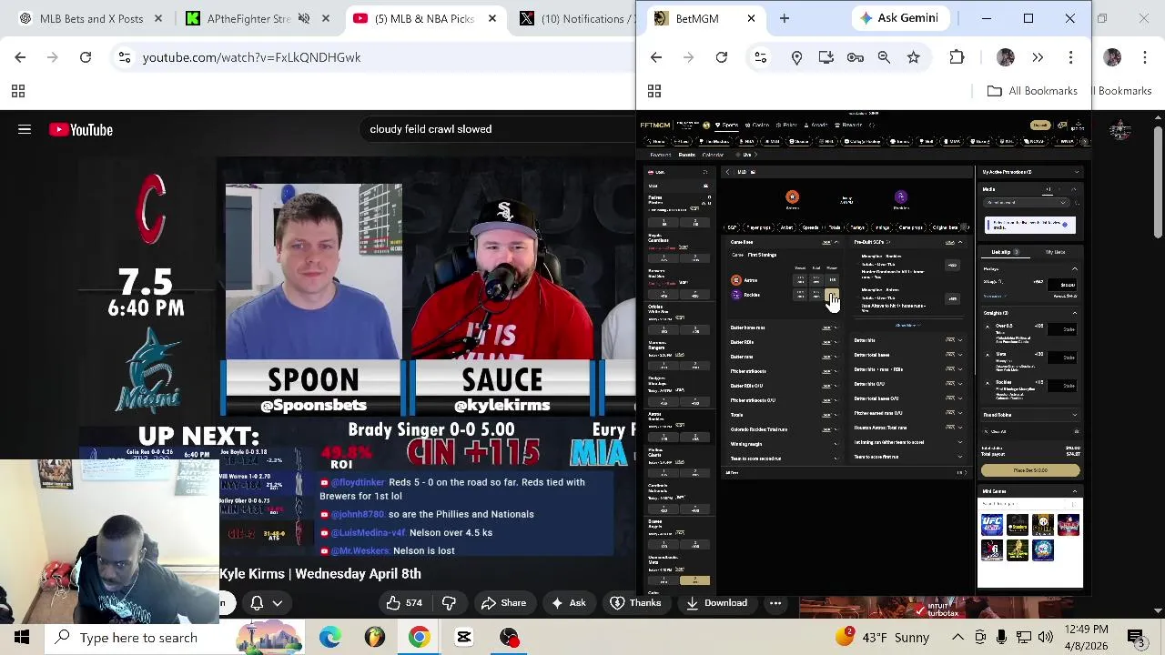Viewport: 1165px width, 655px height.
Task: Open the weather widget showing 43°F Sunny
Action: click(x=883, y=637)
